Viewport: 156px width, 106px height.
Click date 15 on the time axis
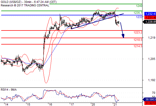(29, 104)
